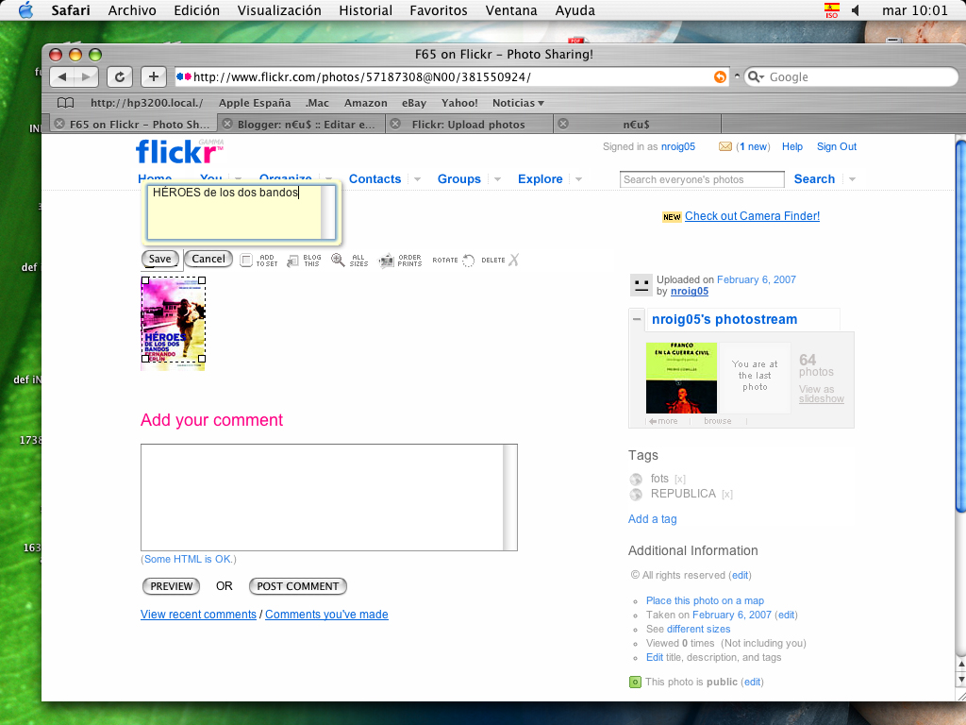
Task: Click the Franco en la Guerra Civil thumbnail
Action: pos(681,378)
